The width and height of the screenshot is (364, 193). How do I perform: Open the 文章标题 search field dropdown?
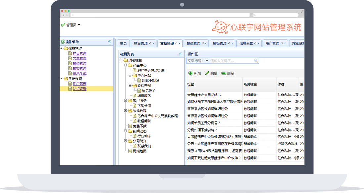tap(207, 61)
